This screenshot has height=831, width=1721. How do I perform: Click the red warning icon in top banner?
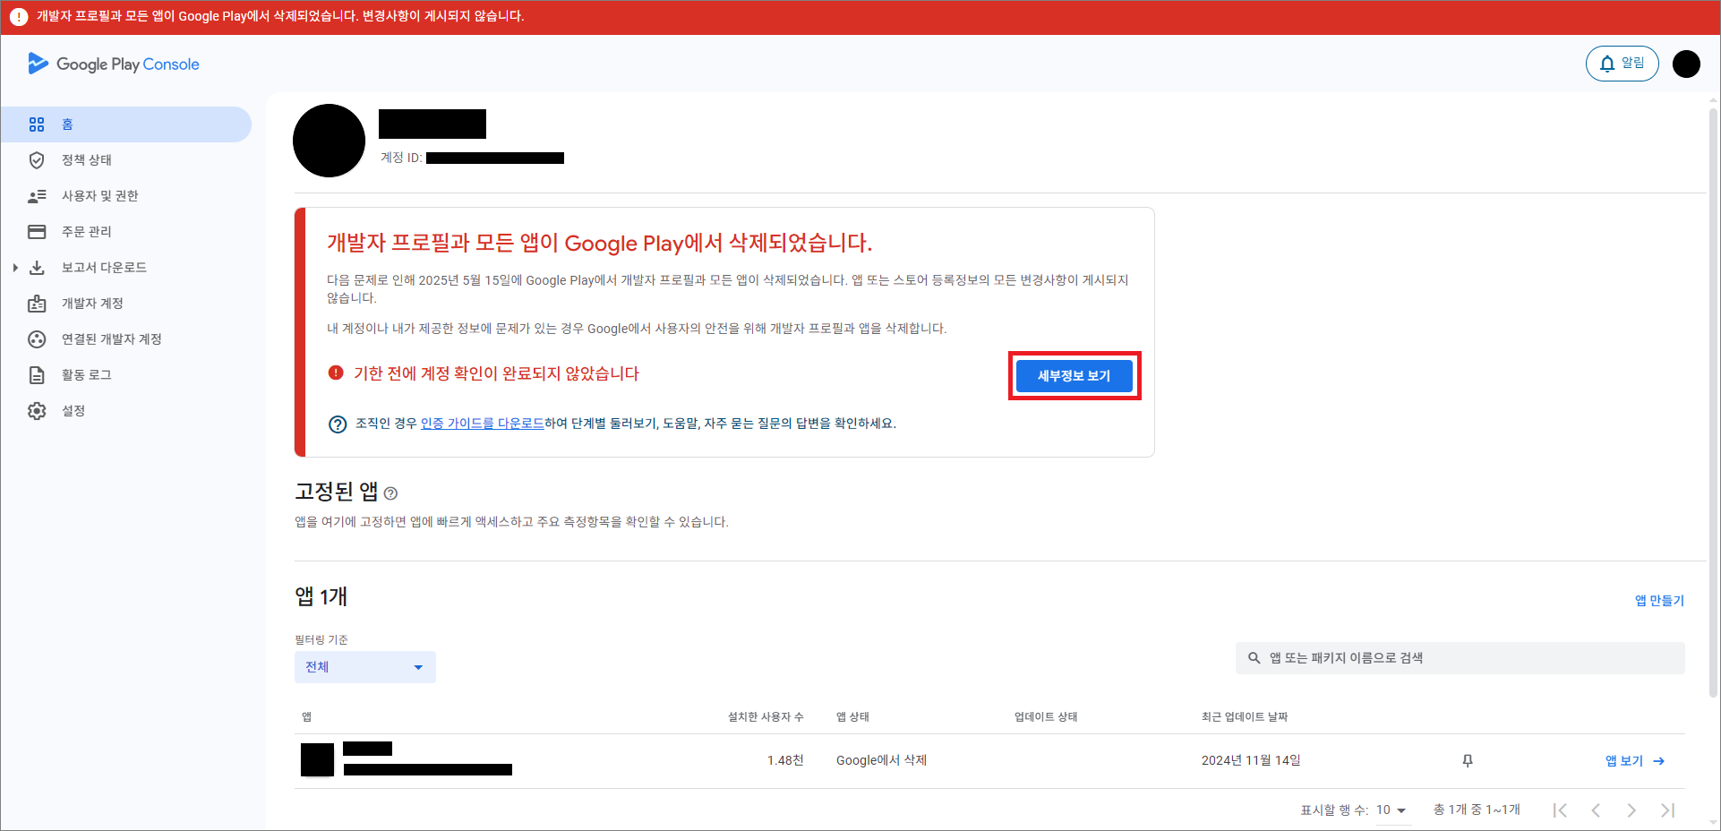pyautogui.click(x=19, y=17)
